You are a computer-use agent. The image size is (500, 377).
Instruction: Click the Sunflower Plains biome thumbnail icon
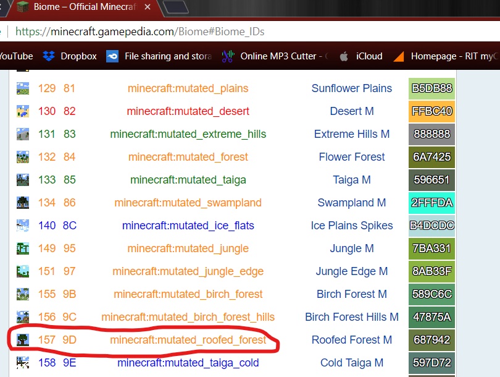[23, 88]
